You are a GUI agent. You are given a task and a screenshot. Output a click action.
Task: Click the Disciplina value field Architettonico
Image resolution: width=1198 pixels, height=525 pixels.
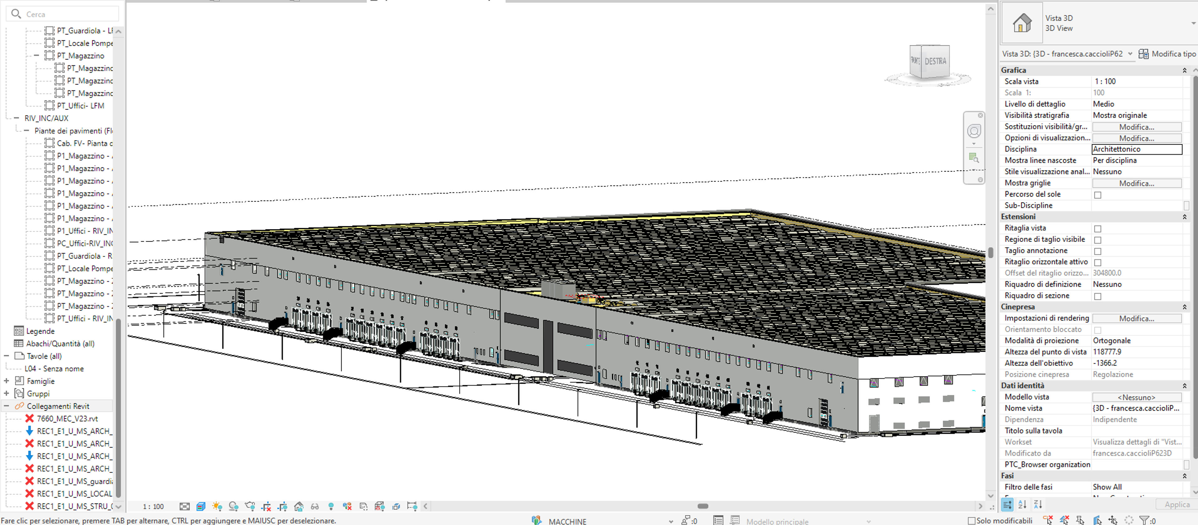[x=1137, y=150]
